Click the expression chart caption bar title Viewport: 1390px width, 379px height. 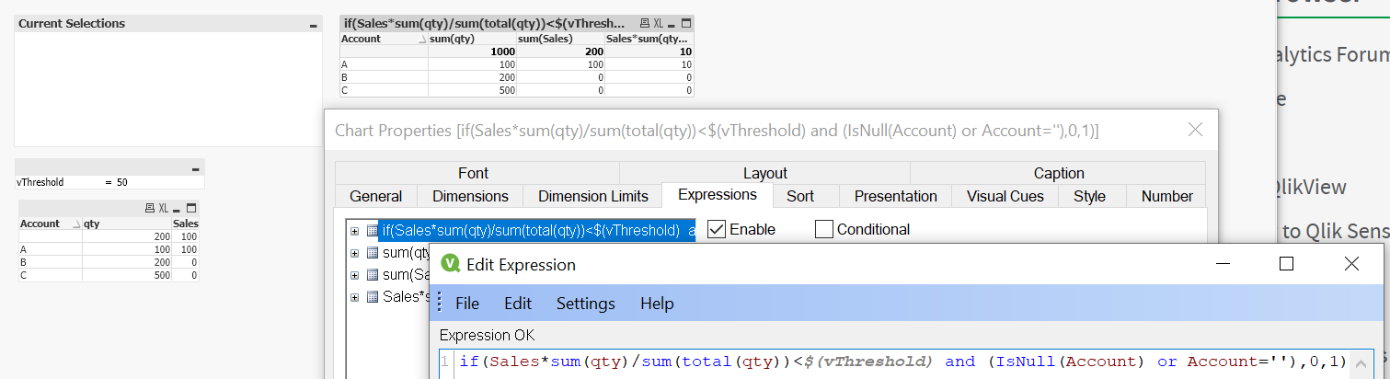[483, 23]
